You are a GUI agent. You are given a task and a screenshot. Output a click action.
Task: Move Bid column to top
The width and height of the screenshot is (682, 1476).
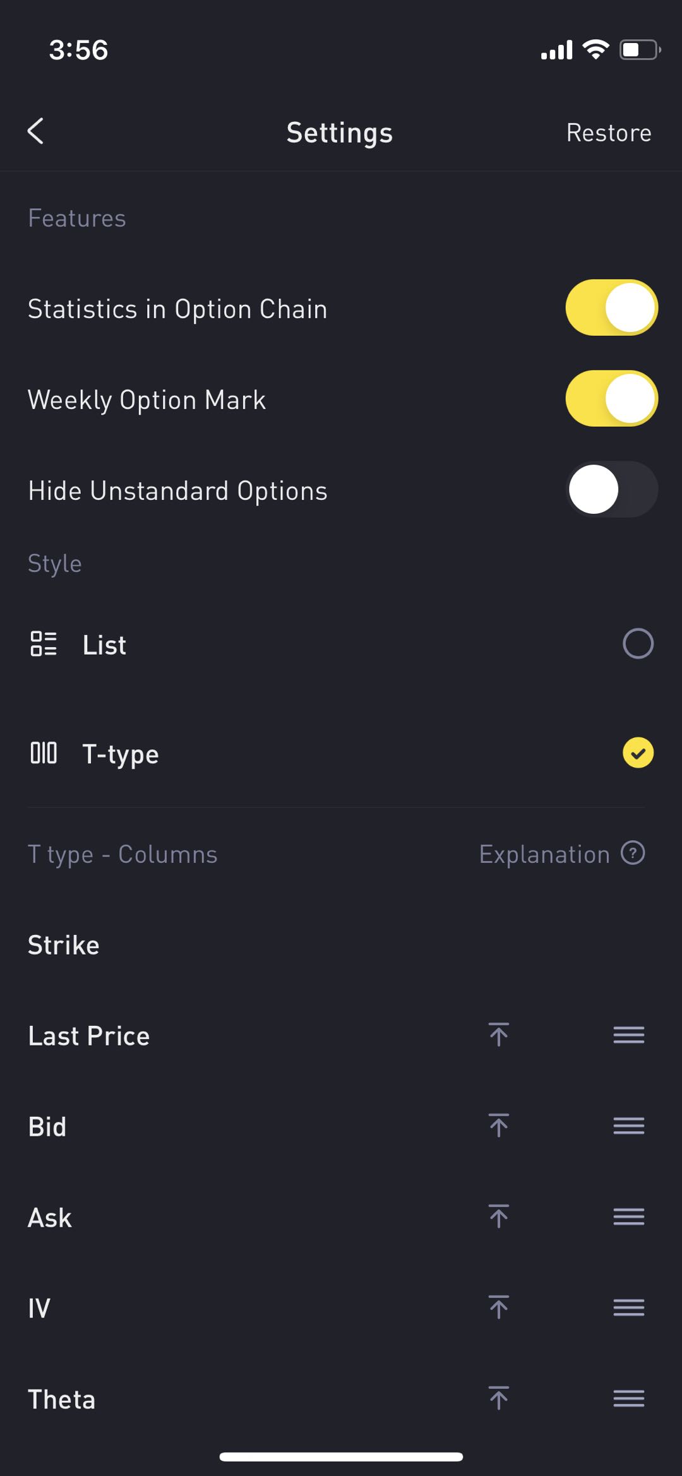[x=499, y=1126]
